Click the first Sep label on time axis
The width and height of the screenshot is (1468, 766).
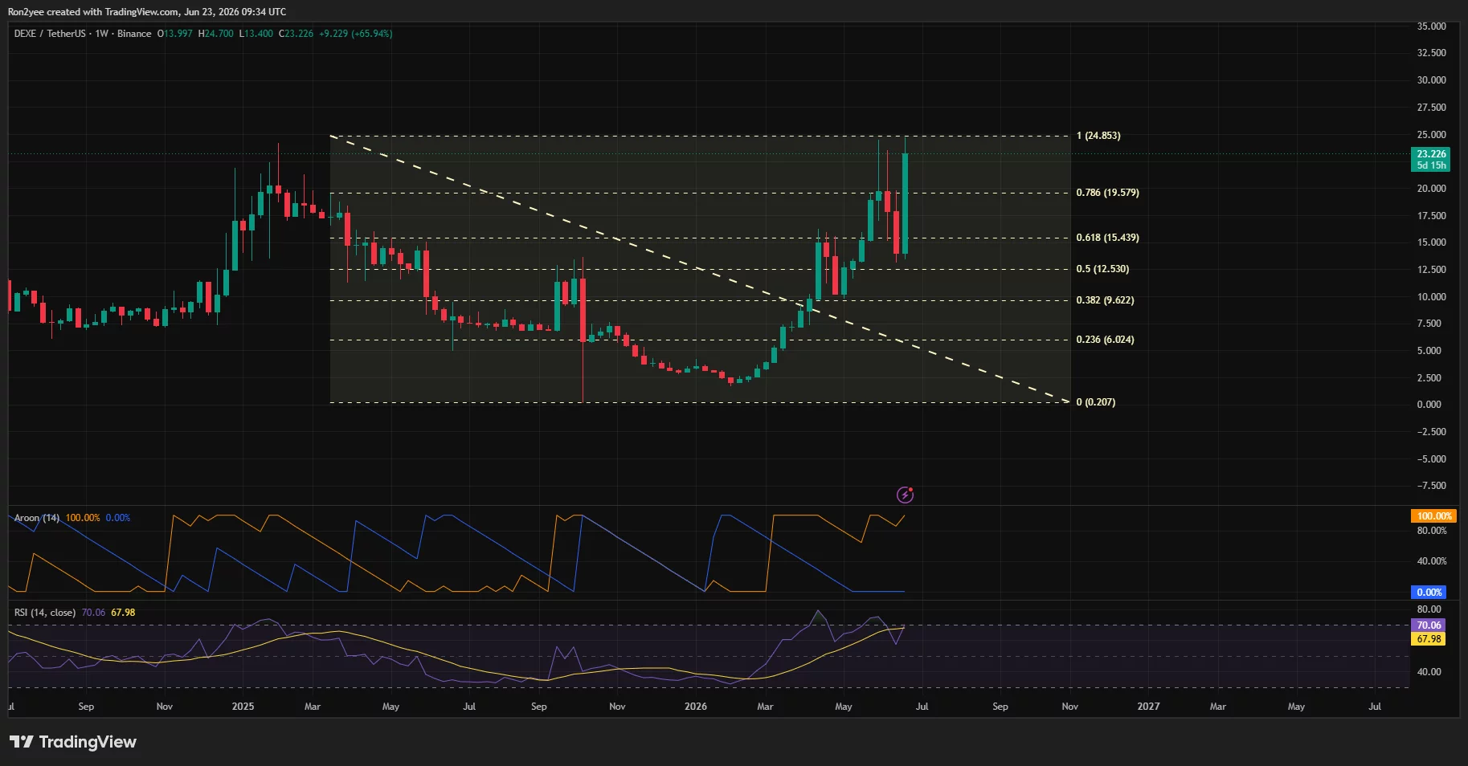pos(86,707)
